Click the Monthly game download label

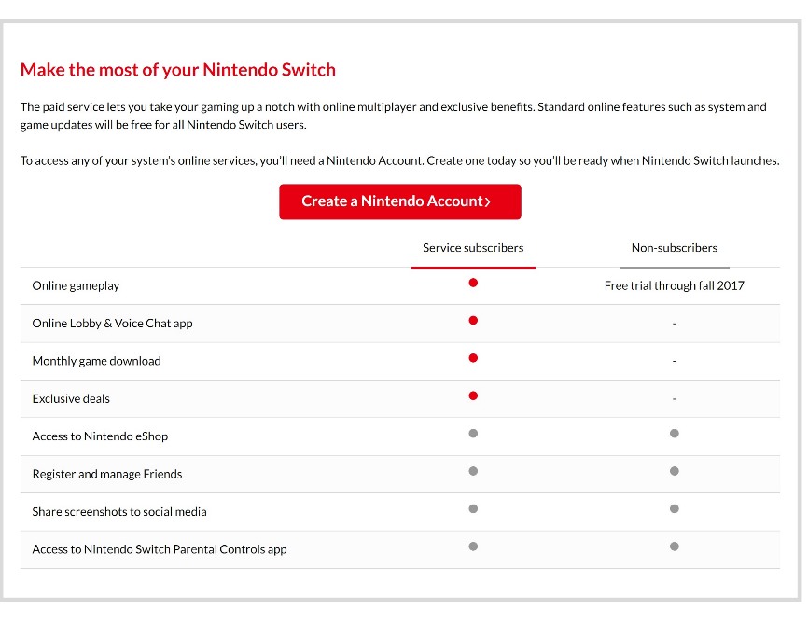point(96,361)
